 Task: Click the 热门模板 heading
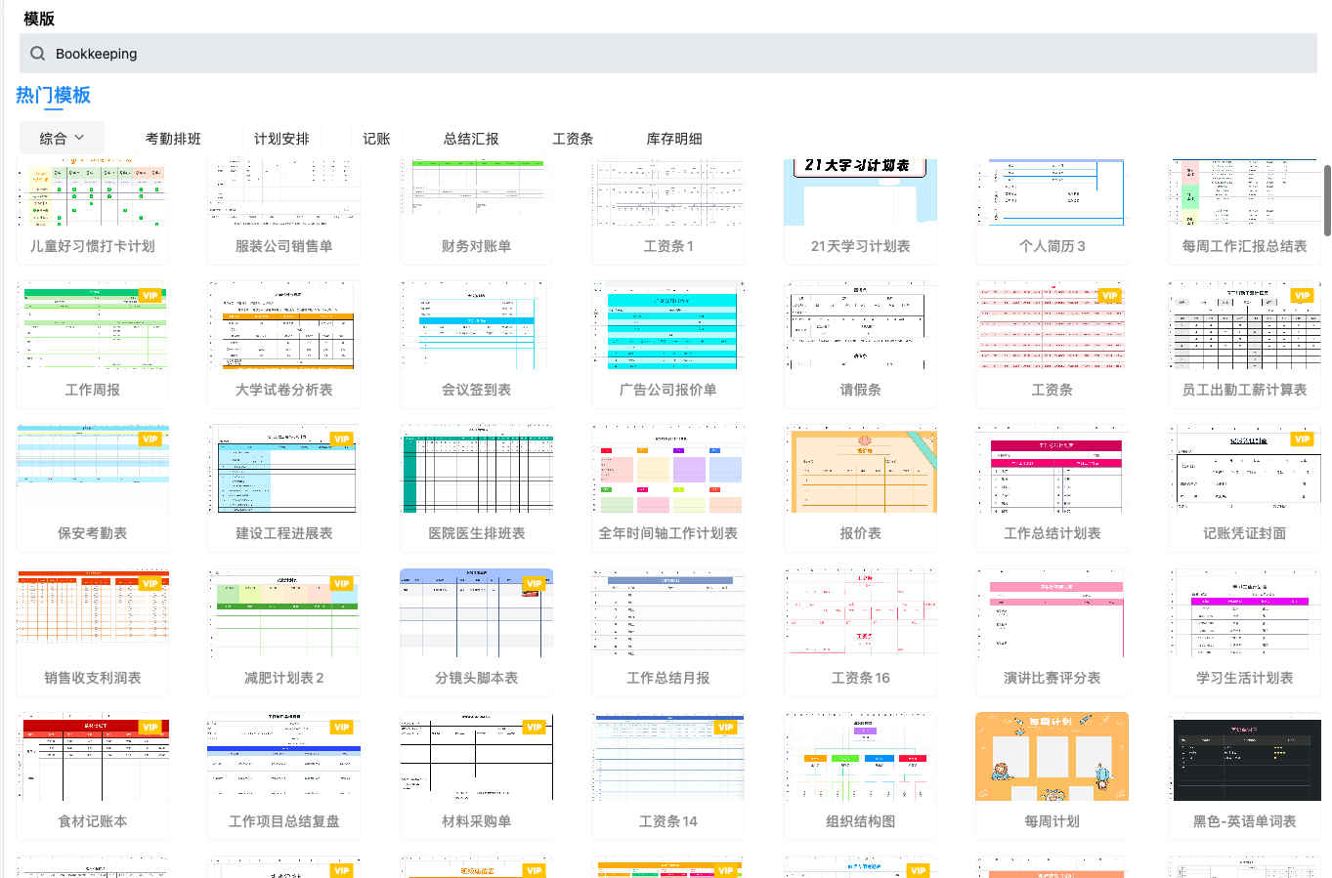(53, 95)
